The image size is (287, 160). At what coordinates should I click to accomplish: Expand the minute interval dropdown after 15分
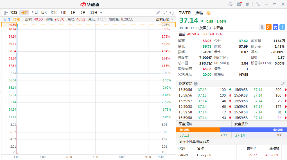pos(101,13)
